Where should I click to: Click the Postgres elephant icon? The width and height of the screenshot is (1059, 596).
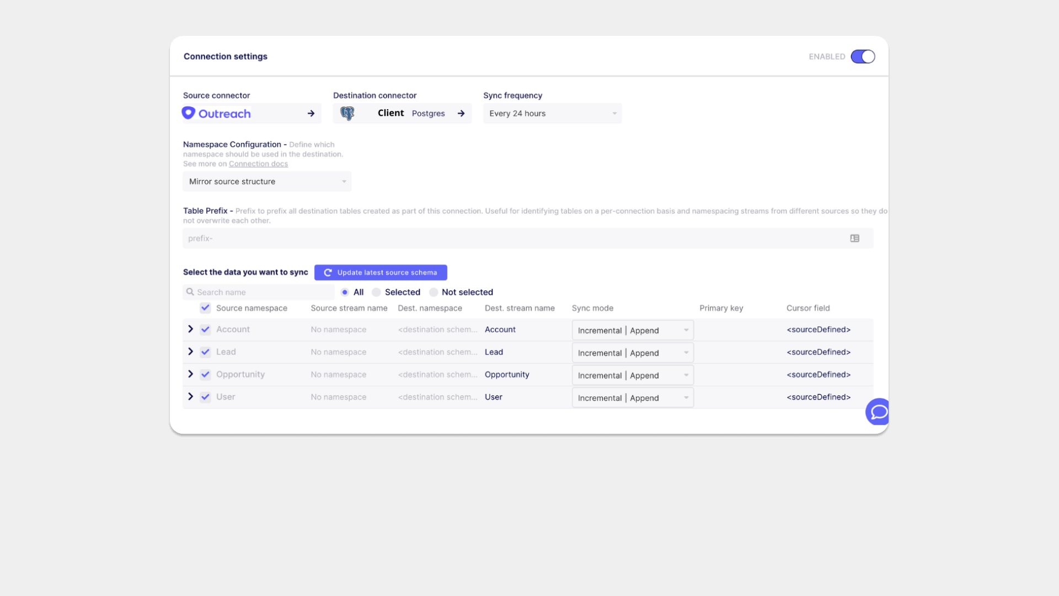(x=347, y=113)
